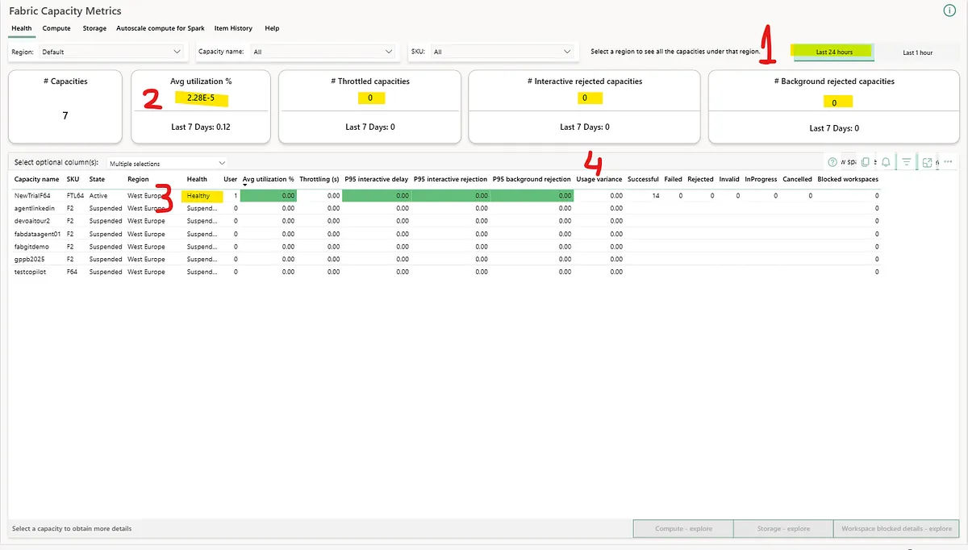Sort by the Blocked workspaces column header
This screenshot has width=968, height=550.
[848, 179]
